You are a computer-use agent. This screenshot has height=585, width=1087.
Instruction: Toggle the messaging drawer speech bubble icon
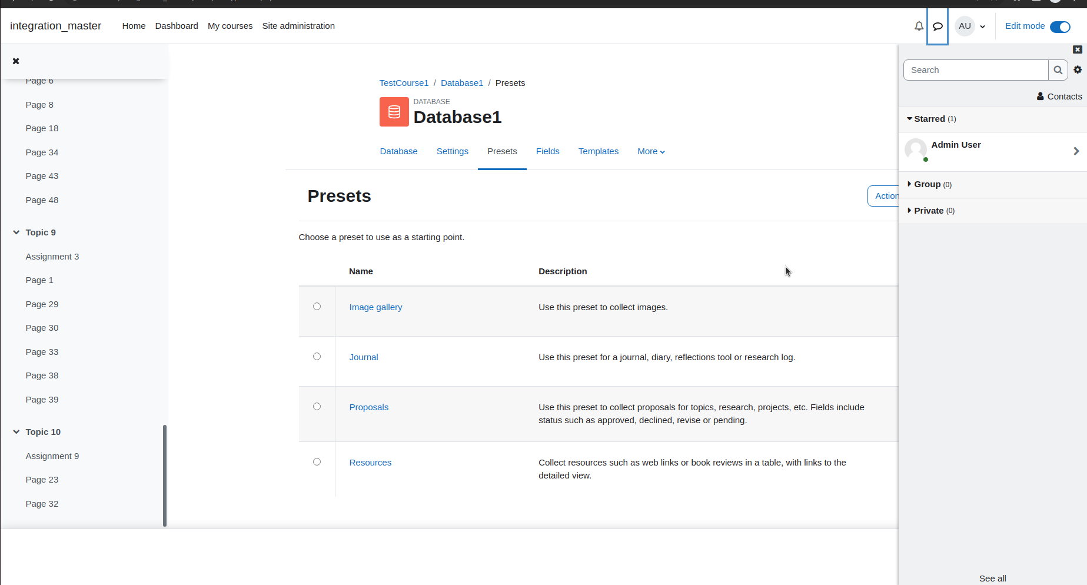point(938,26)
